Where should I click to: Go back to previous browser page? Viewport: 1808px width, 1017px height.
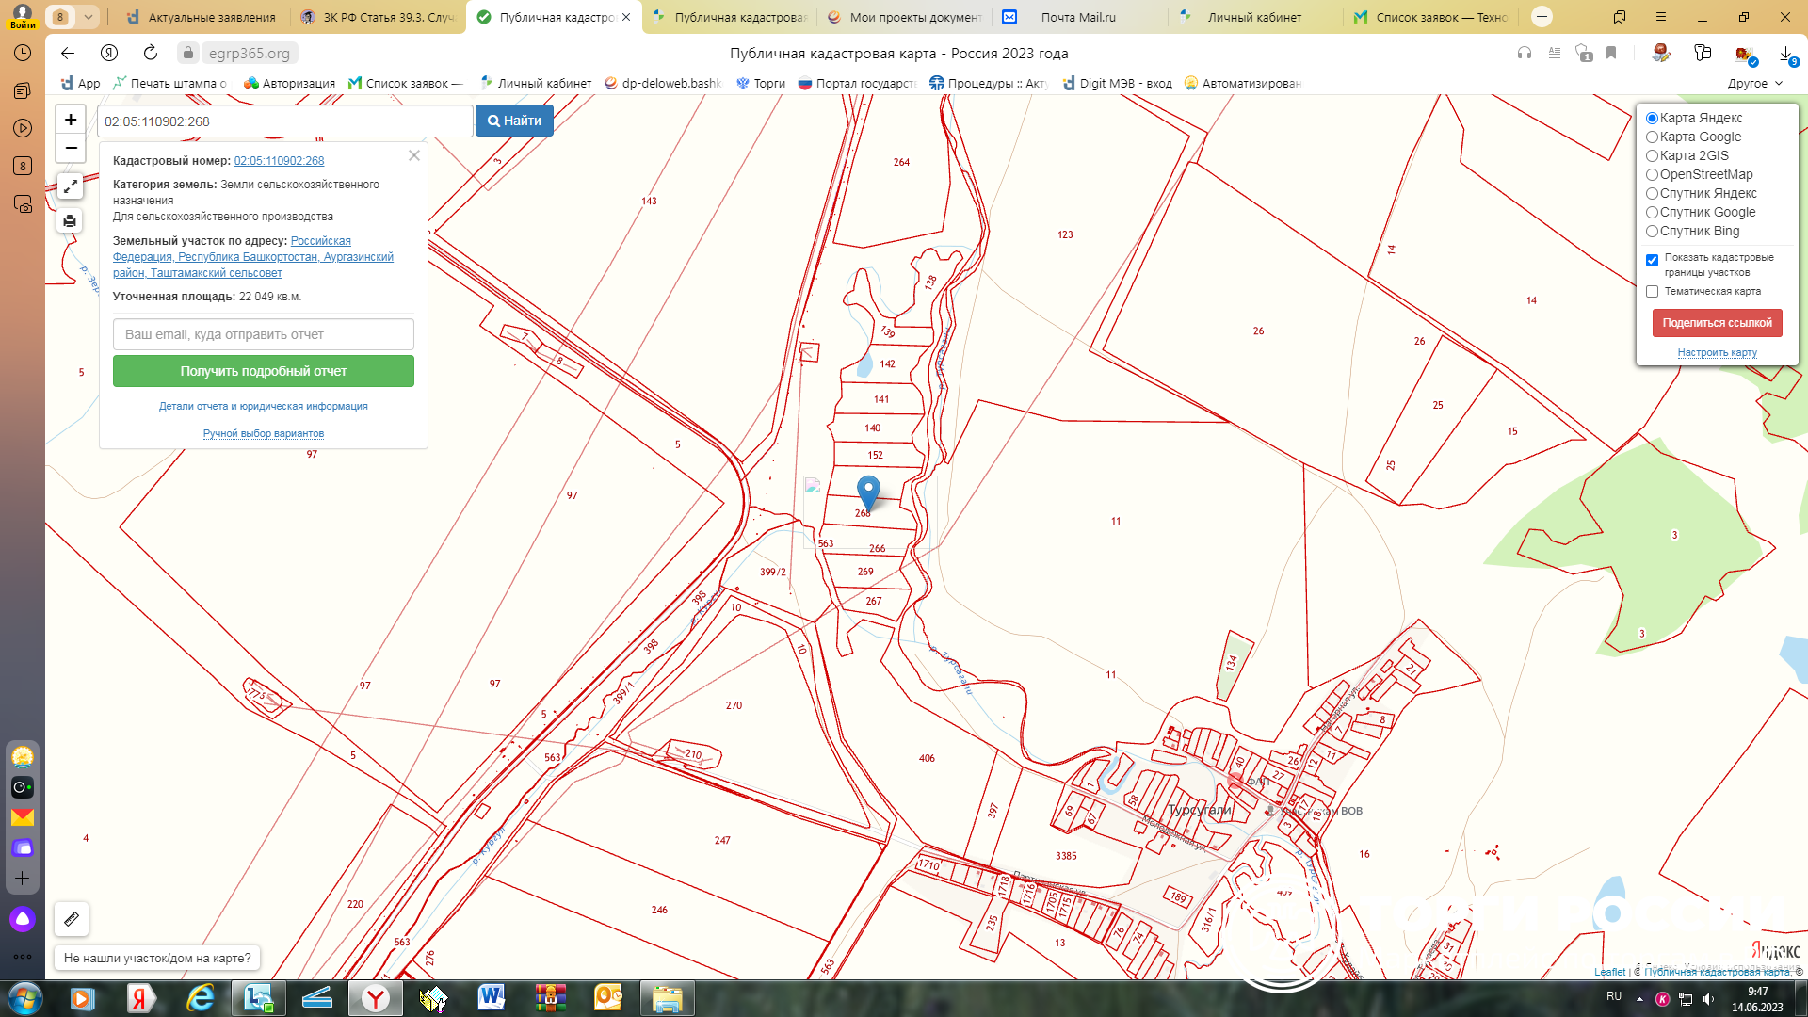(68, 54)
